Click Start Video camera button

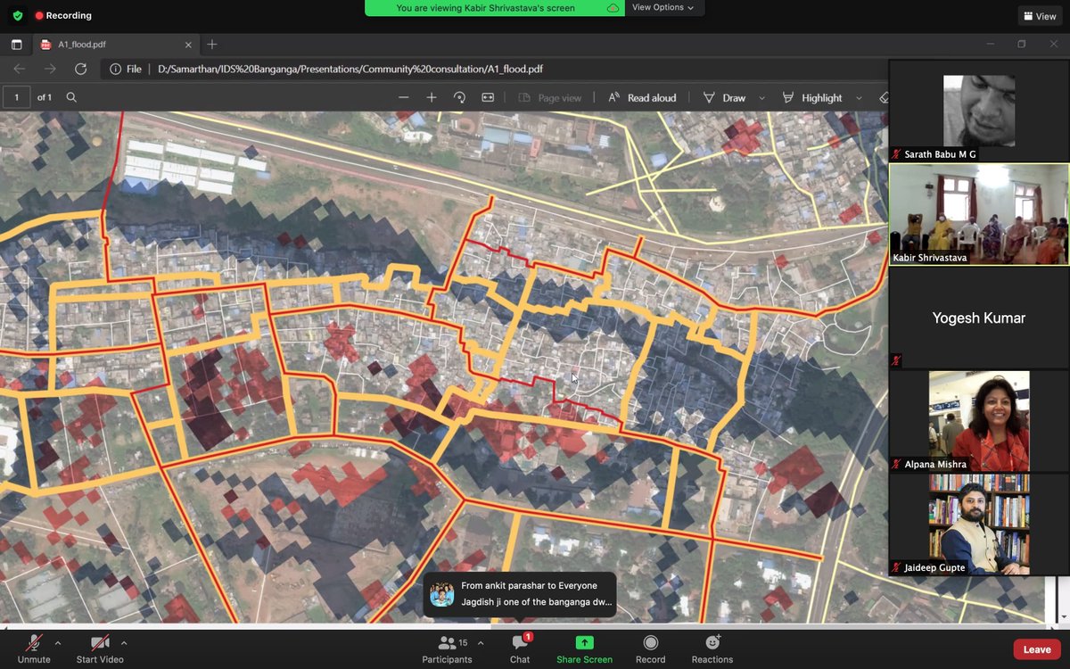click(100, 648)
